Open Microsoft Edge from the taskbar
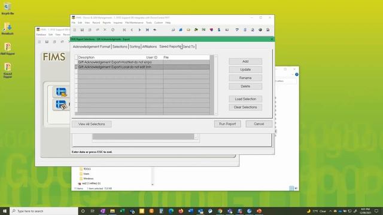 171,211
